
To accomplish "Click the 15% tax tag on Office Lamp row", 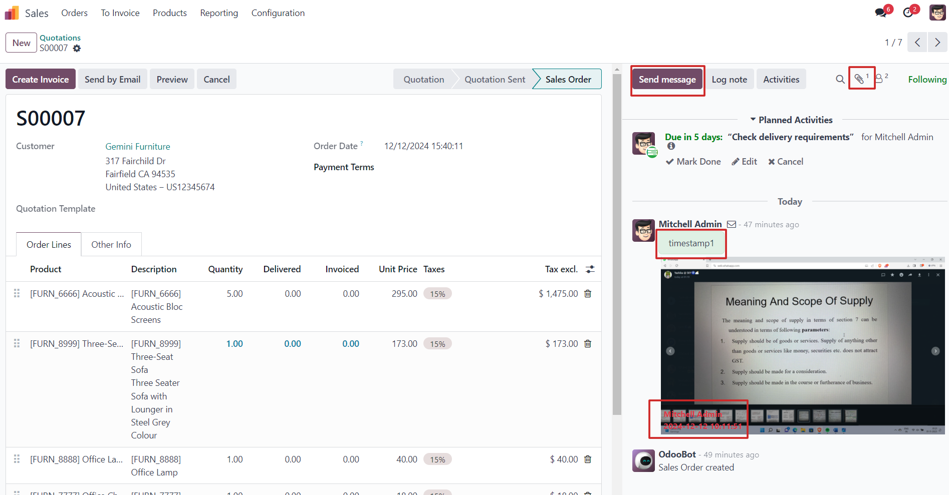I will (437, 459).
